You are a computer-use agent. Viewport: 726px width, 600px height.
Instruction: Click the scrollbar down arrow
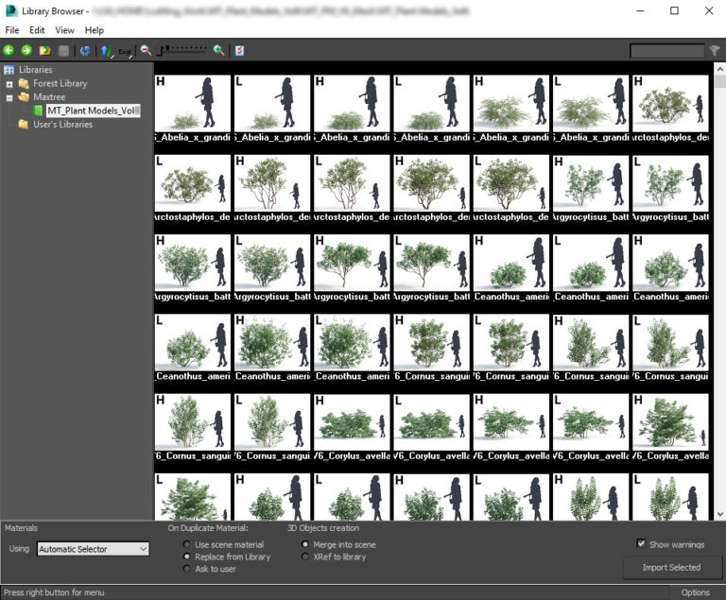tap(719, 513)
